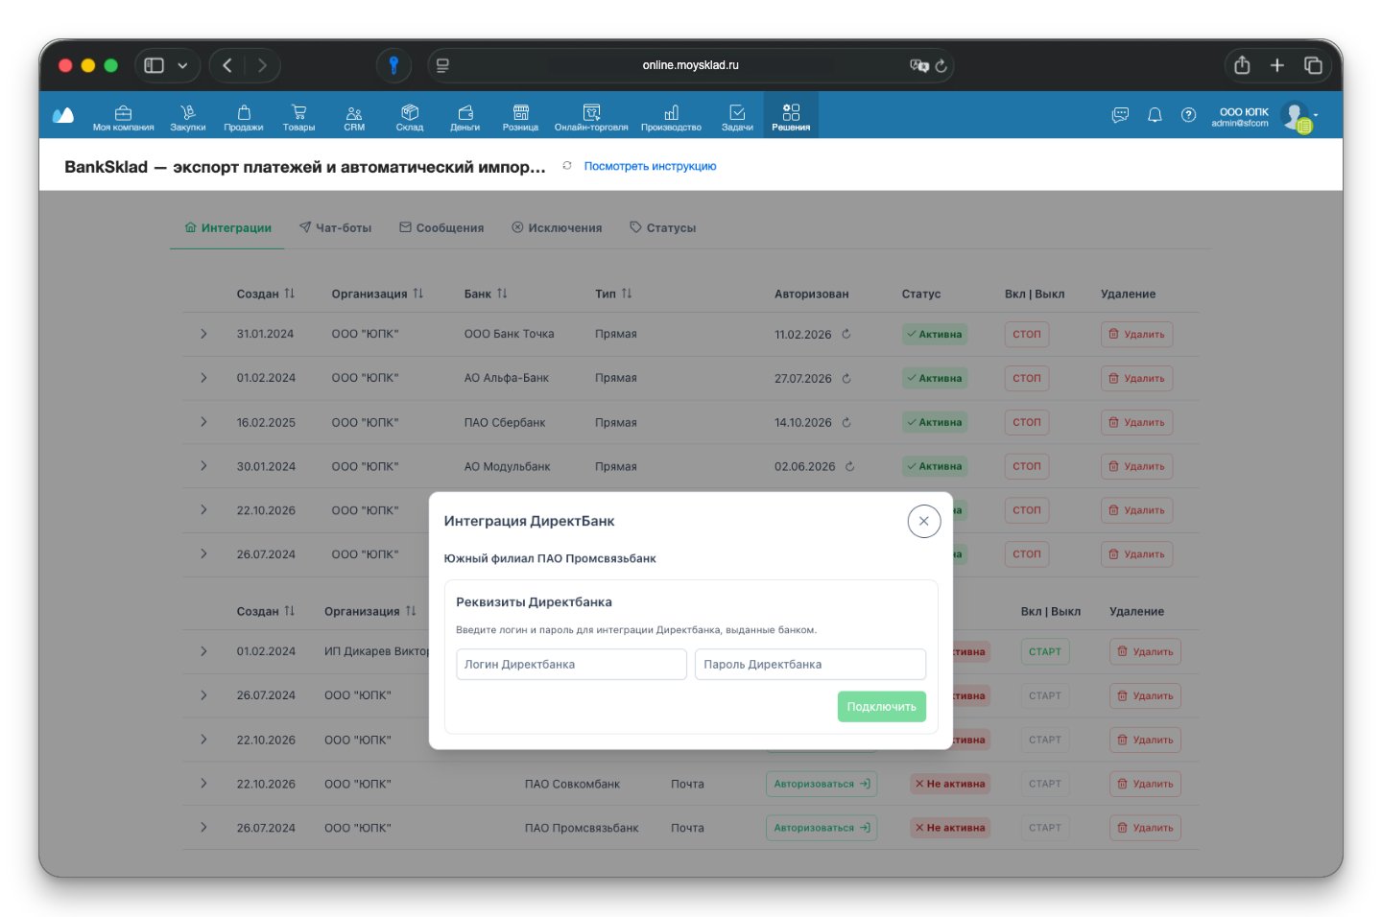Open the Розница section
Viewport: 1382px width, 917px height.
(x=521, y=117)
